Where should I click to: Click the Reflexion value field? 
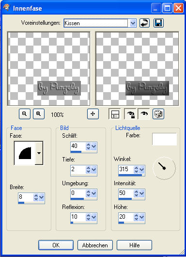78,217
